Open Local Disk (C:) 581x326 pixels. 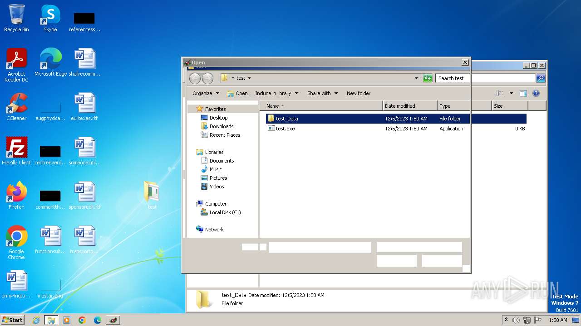click(225, 212)
